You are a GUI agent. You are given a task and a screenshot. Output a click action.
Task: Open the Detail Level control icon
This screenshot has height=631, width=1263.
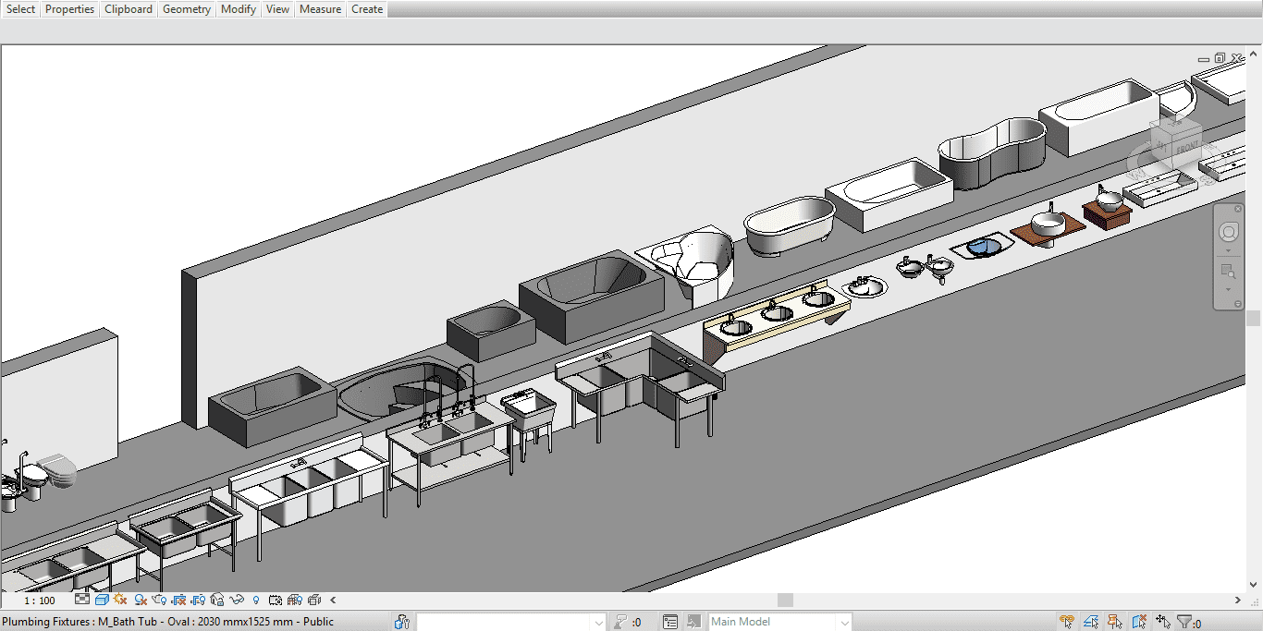click(82, 601)
